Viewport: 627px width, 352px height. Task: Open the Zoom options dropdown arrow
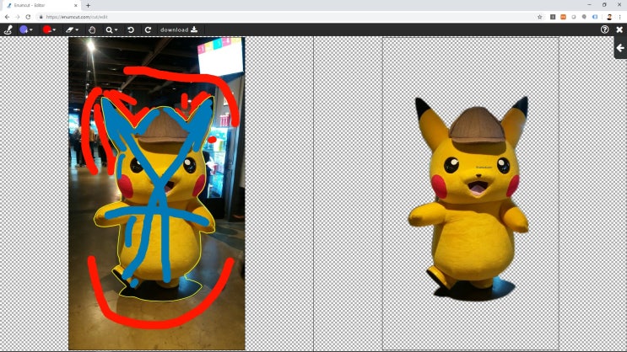[116, 30]
